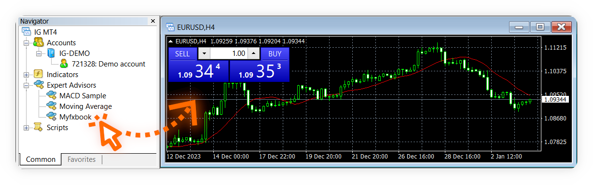The width and height of the screenshot is (593, 185).
Task: Click the IG-DEMO server icon
Action: coord(51,53)
